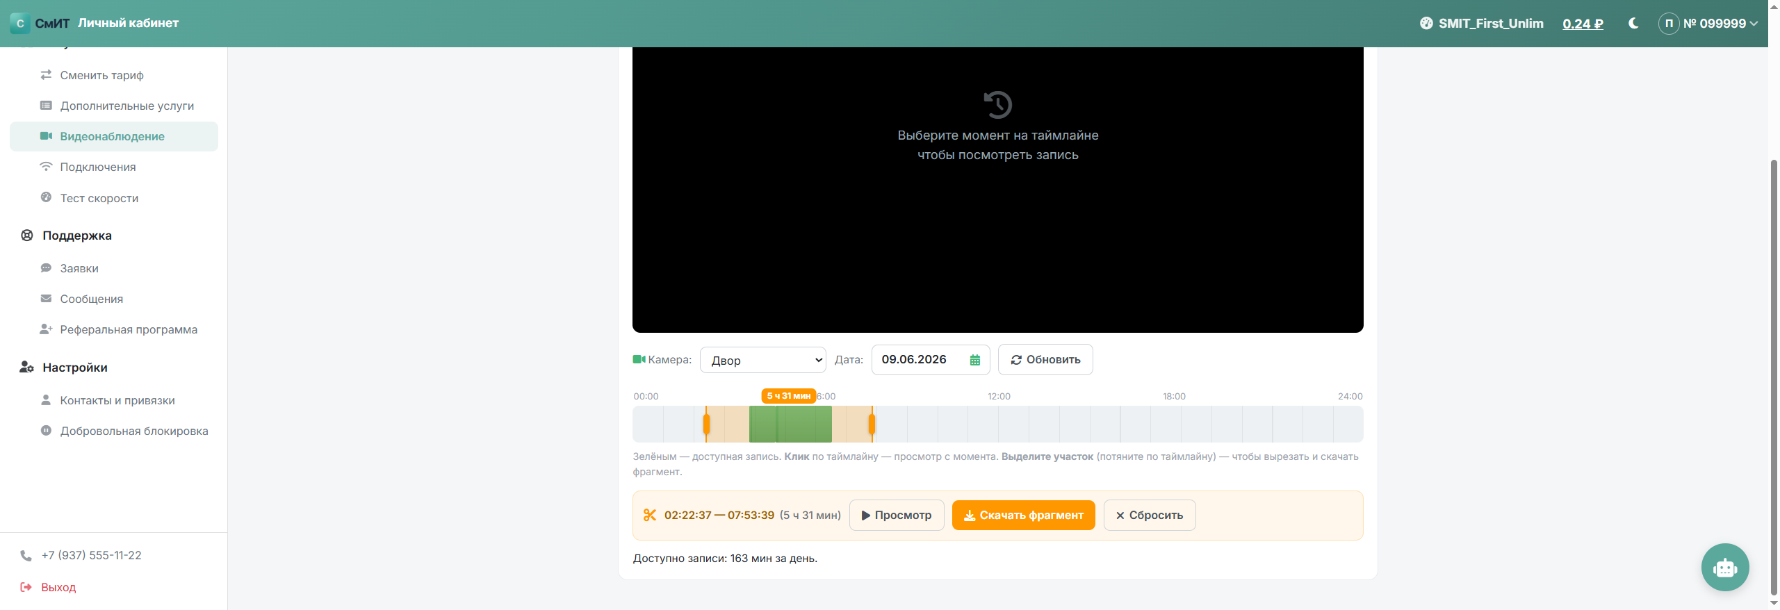Click the gauge icon beside Тест скорости
Screen dimensions: 1780x610
pyautogui.click(x=46, y=197)
